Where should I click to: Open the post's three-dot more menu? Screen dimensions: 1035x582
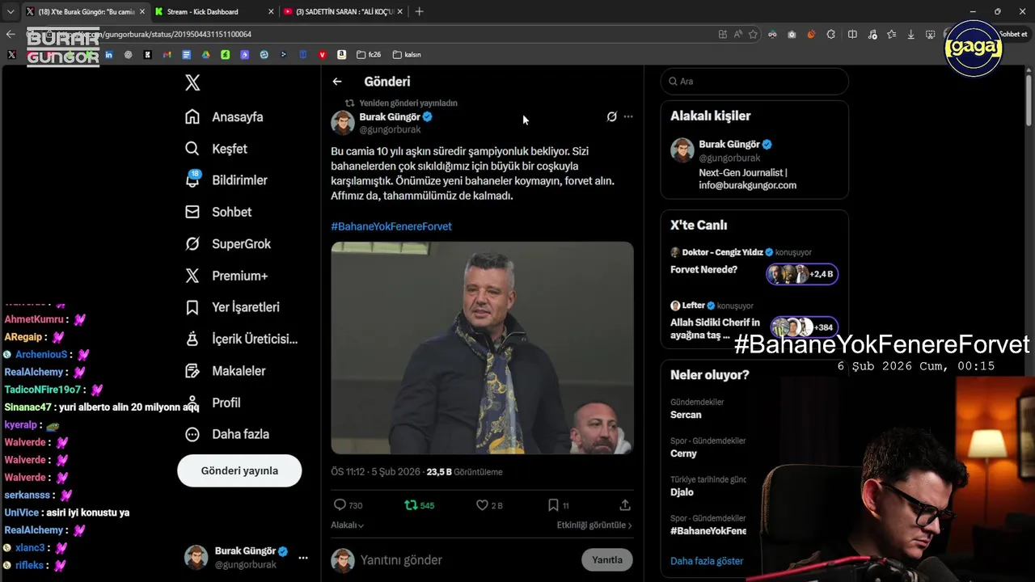(628, 116)
